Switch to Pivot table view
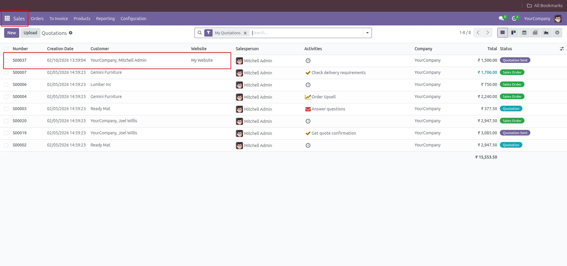The width and height of the screenshot is (567, 266). 535,33
